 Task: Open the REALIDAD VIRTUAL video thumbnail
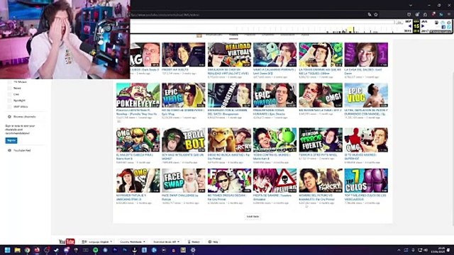coord(229,55)
